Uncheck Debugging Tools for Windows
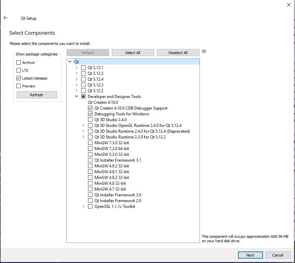Image resolution: width=295 pixels, height=263 pixels. (90, 114)
